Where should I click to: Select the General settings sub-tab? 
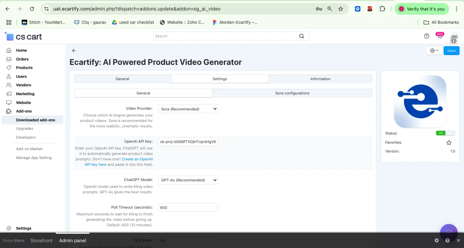pyautogui.click(x=143, y=93)
